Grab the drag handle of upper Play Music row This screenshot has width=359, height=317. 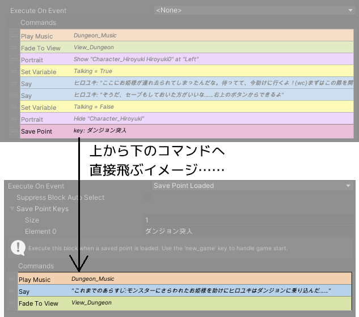[14, 36]
